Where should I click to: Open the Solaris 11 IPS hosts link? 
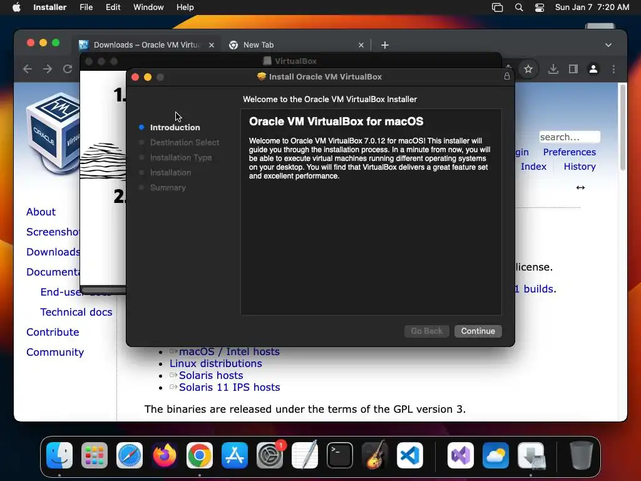[229, 387]
